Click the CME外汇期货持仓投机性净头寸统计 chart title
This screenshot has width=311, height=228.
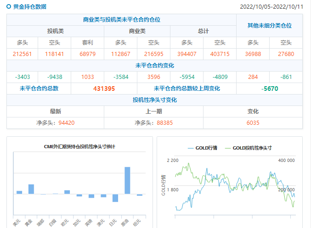point(79,147)
